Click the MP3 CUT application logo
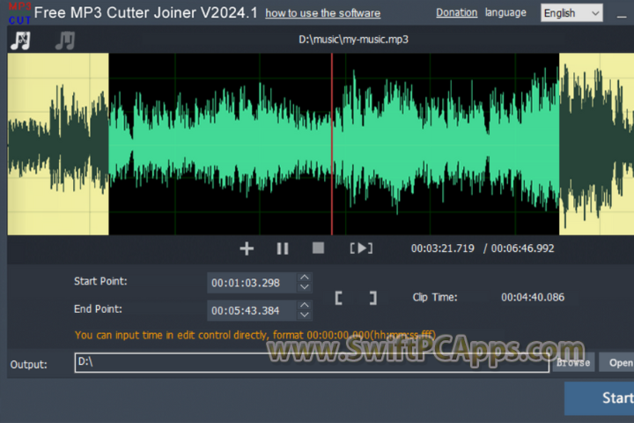Image resolution: width=634 pixels, height=423 pixels. coord(19,13)
